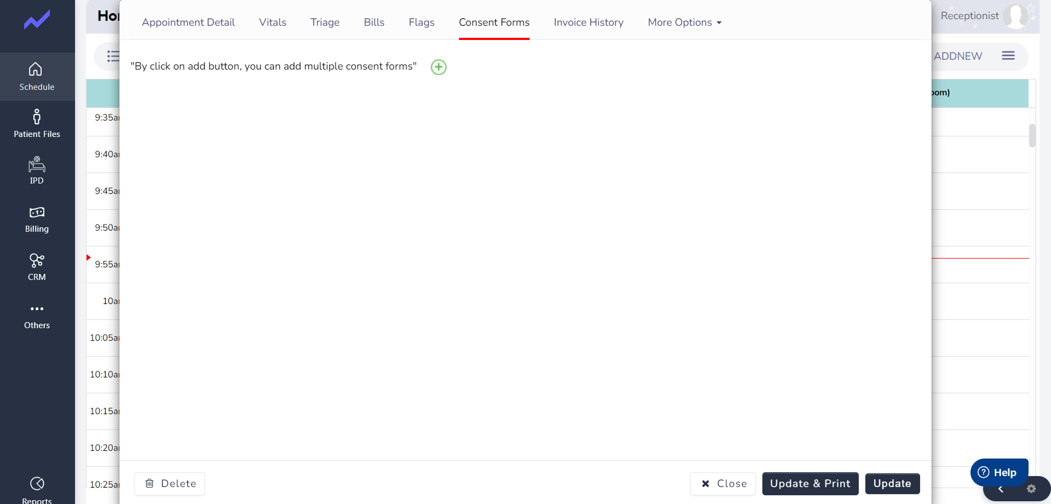The image size is (1051, 504).
Task: Open the hamburger menu beside ADDNEW
Action: click(x=1008, y=55)
